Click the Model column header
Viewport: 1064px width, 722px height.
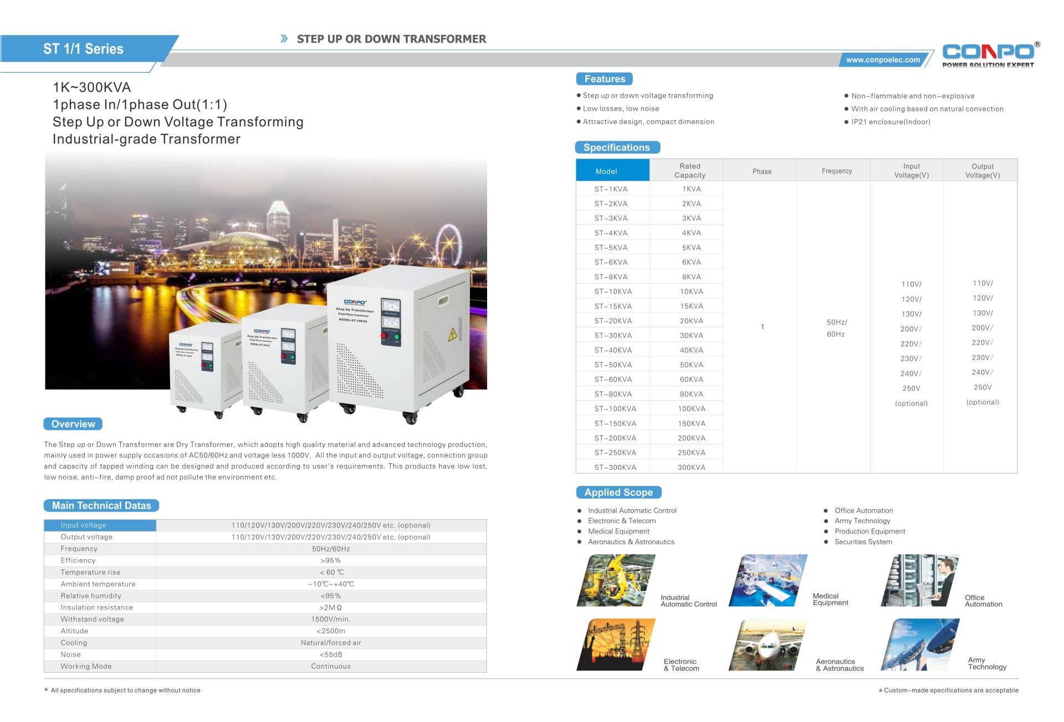[x=612, y=170]
